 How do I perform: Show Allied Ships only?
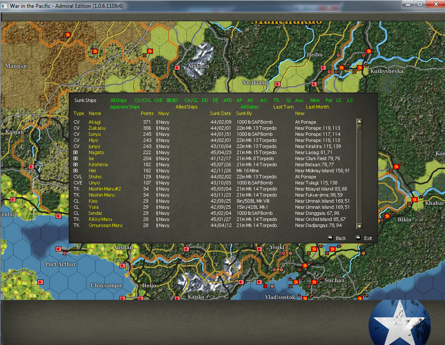tap(186, 107)
